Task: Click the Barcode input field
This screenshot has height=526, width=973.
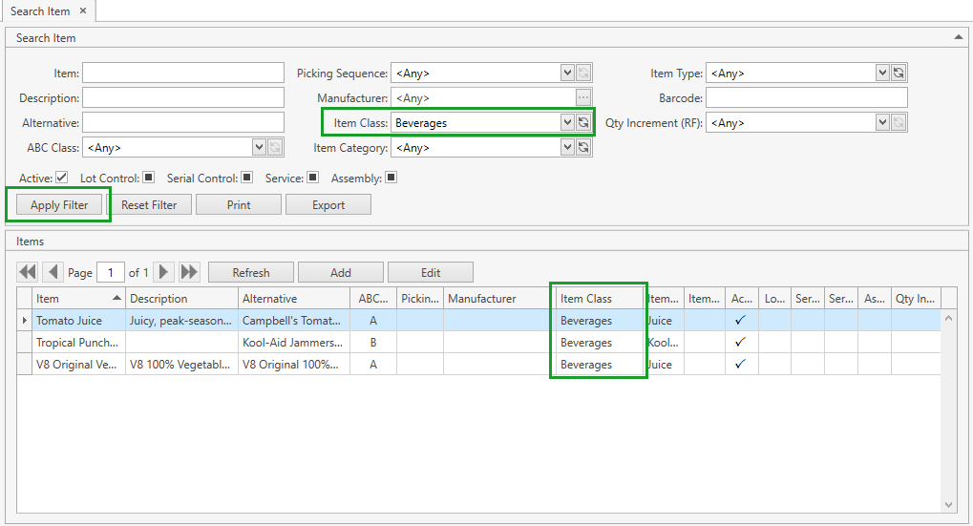Action: tap(806, 98)
